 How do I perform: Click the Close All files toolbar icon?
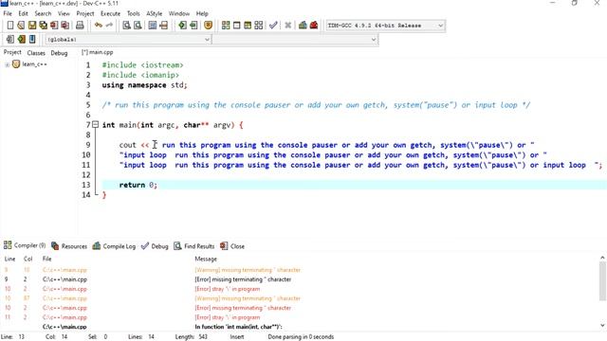click(x=65, y=26)
